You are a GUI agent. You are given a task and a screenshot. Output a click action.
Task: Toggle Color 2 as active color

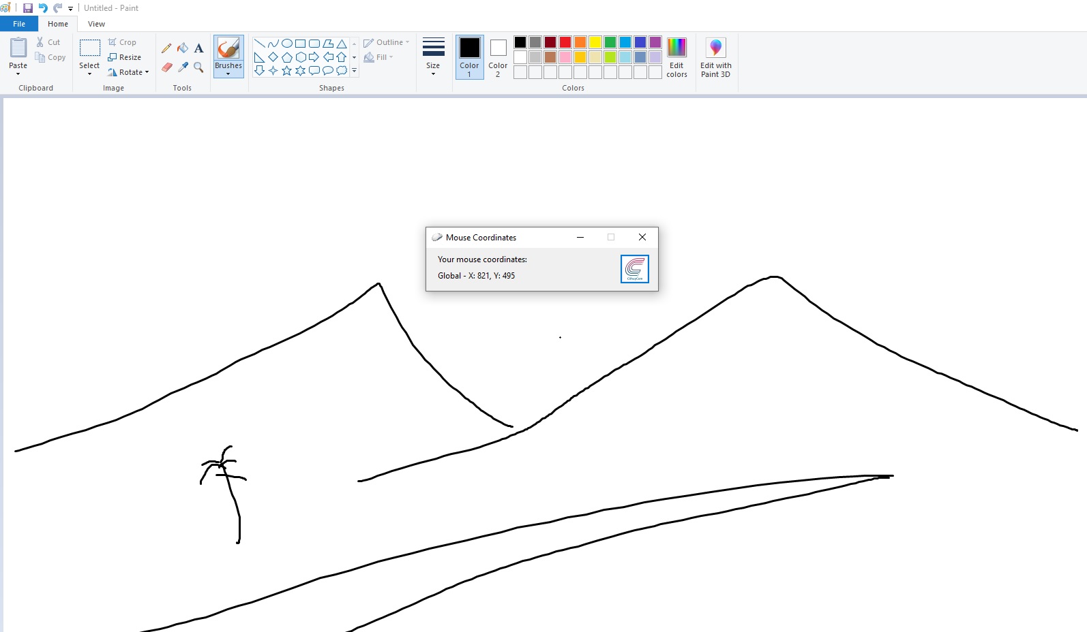pos(498,57)
